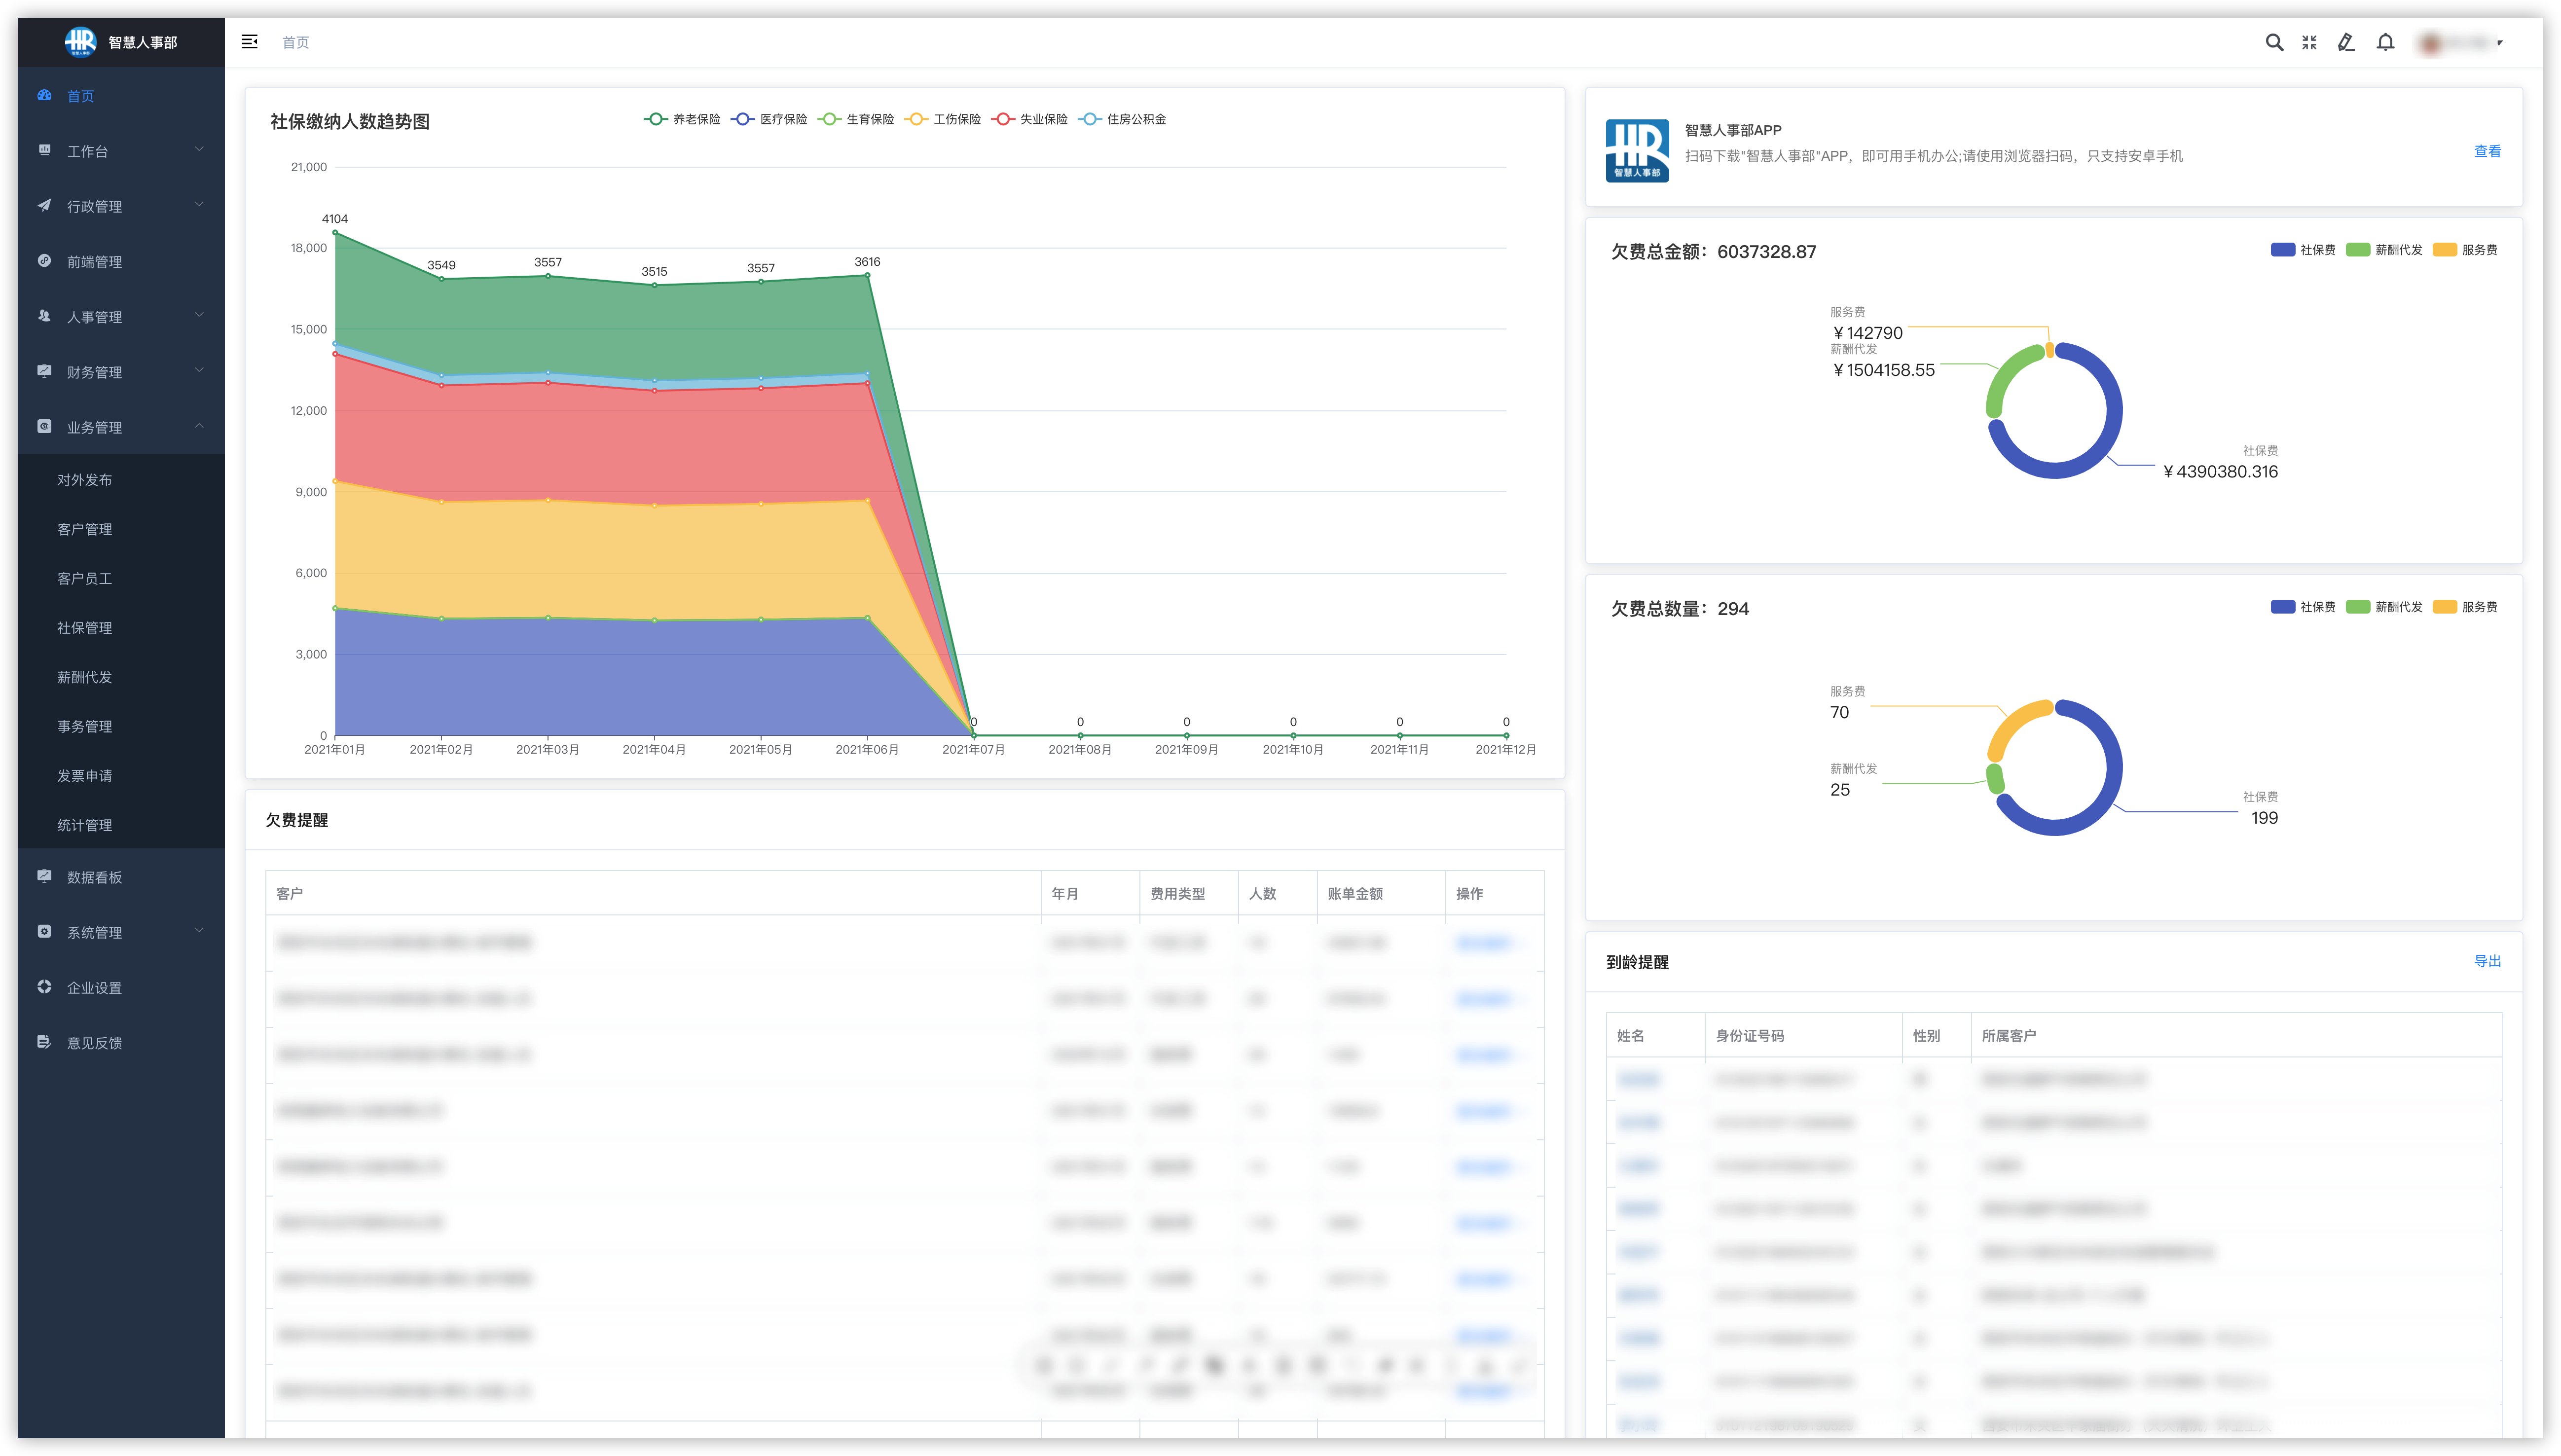Viewport: 2561px width, 1456px height.
Task: Toggle 失业保险 series in chart legend
Action: pyautogui.click(x=1030, y=119)
